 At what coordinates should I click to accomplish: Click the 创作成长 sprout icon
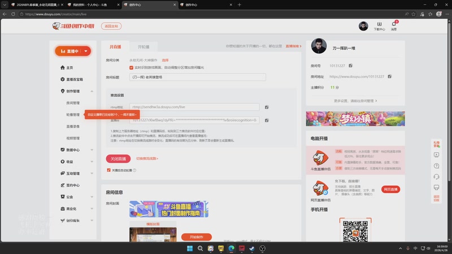[63, 220]
